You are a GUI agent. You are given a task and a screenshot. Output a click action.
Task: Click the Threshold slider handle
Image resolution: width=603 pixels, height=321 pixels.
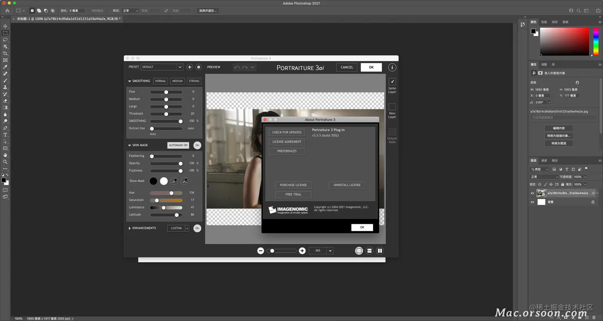pyautogui.click(x=166, y=114)
